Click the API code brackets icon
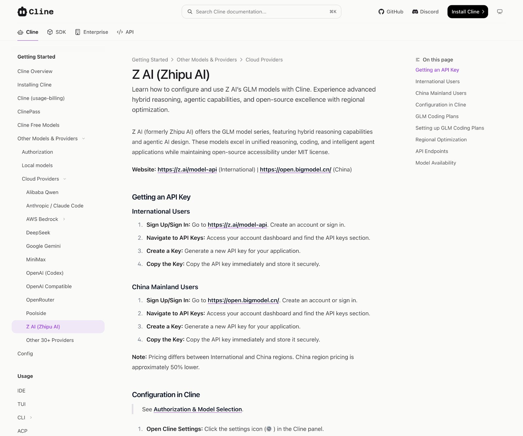The height and width of the screenshot is (436, 523). point(120,32)
